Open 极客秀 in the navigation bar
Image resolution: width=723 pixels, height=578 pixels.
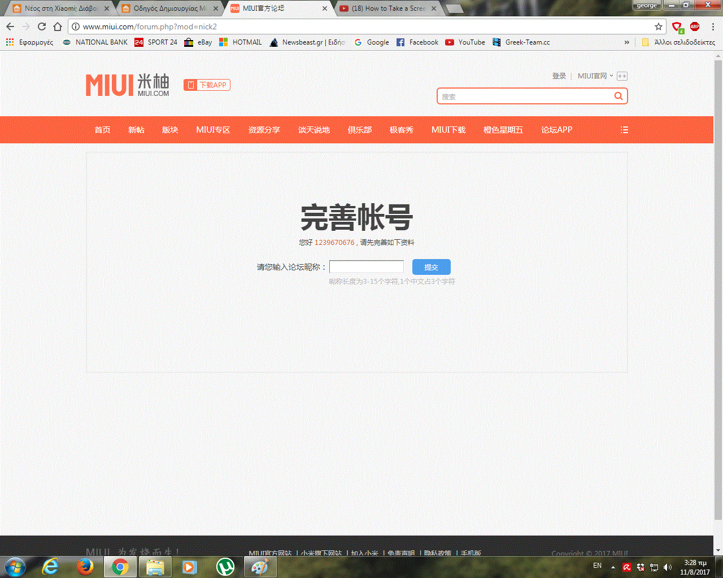click(x=402, y=130)
